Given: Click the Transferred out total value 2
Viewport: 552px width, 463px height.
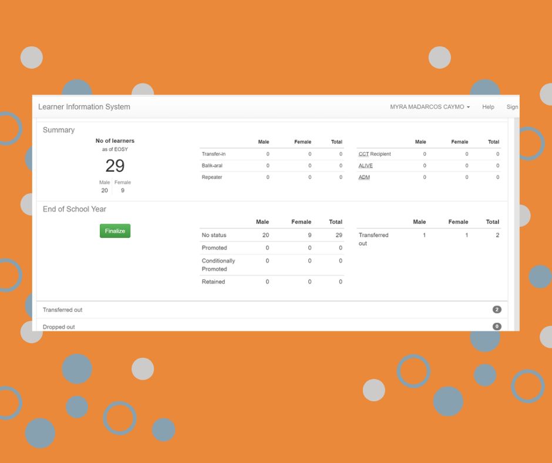Looking at the screenshot, I should coord(497,235).
